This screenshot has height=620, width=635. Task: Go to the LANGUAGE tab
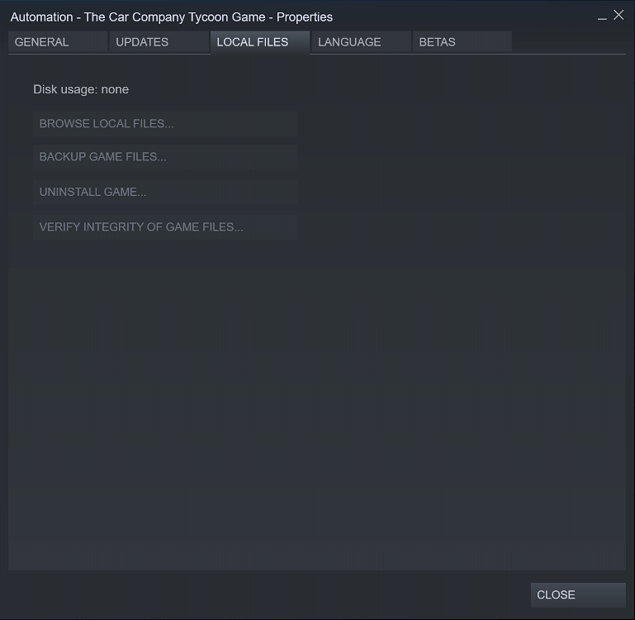click(360, 42)
